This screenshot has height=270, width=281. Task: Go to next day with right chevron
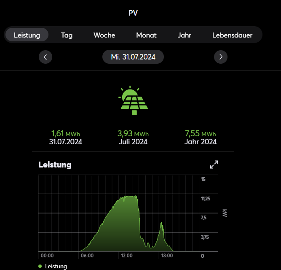coord(221,57)
